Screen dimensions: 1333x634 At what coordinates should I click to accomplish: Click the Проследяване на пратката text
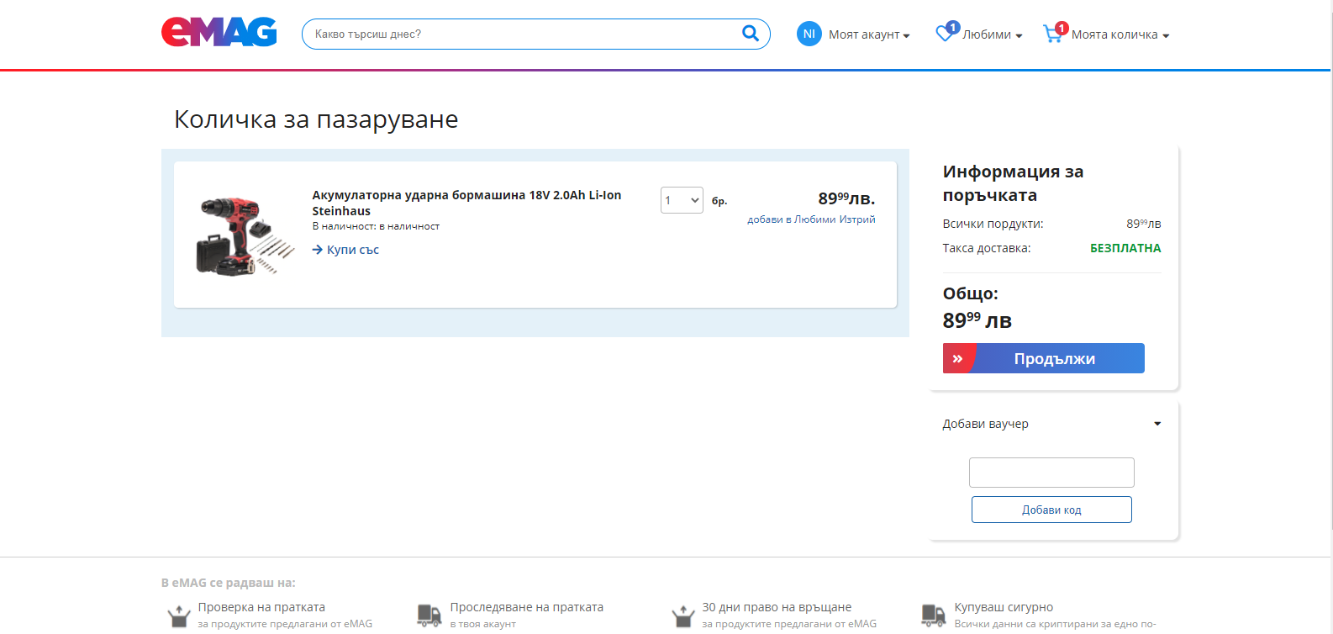coord(527,607)
